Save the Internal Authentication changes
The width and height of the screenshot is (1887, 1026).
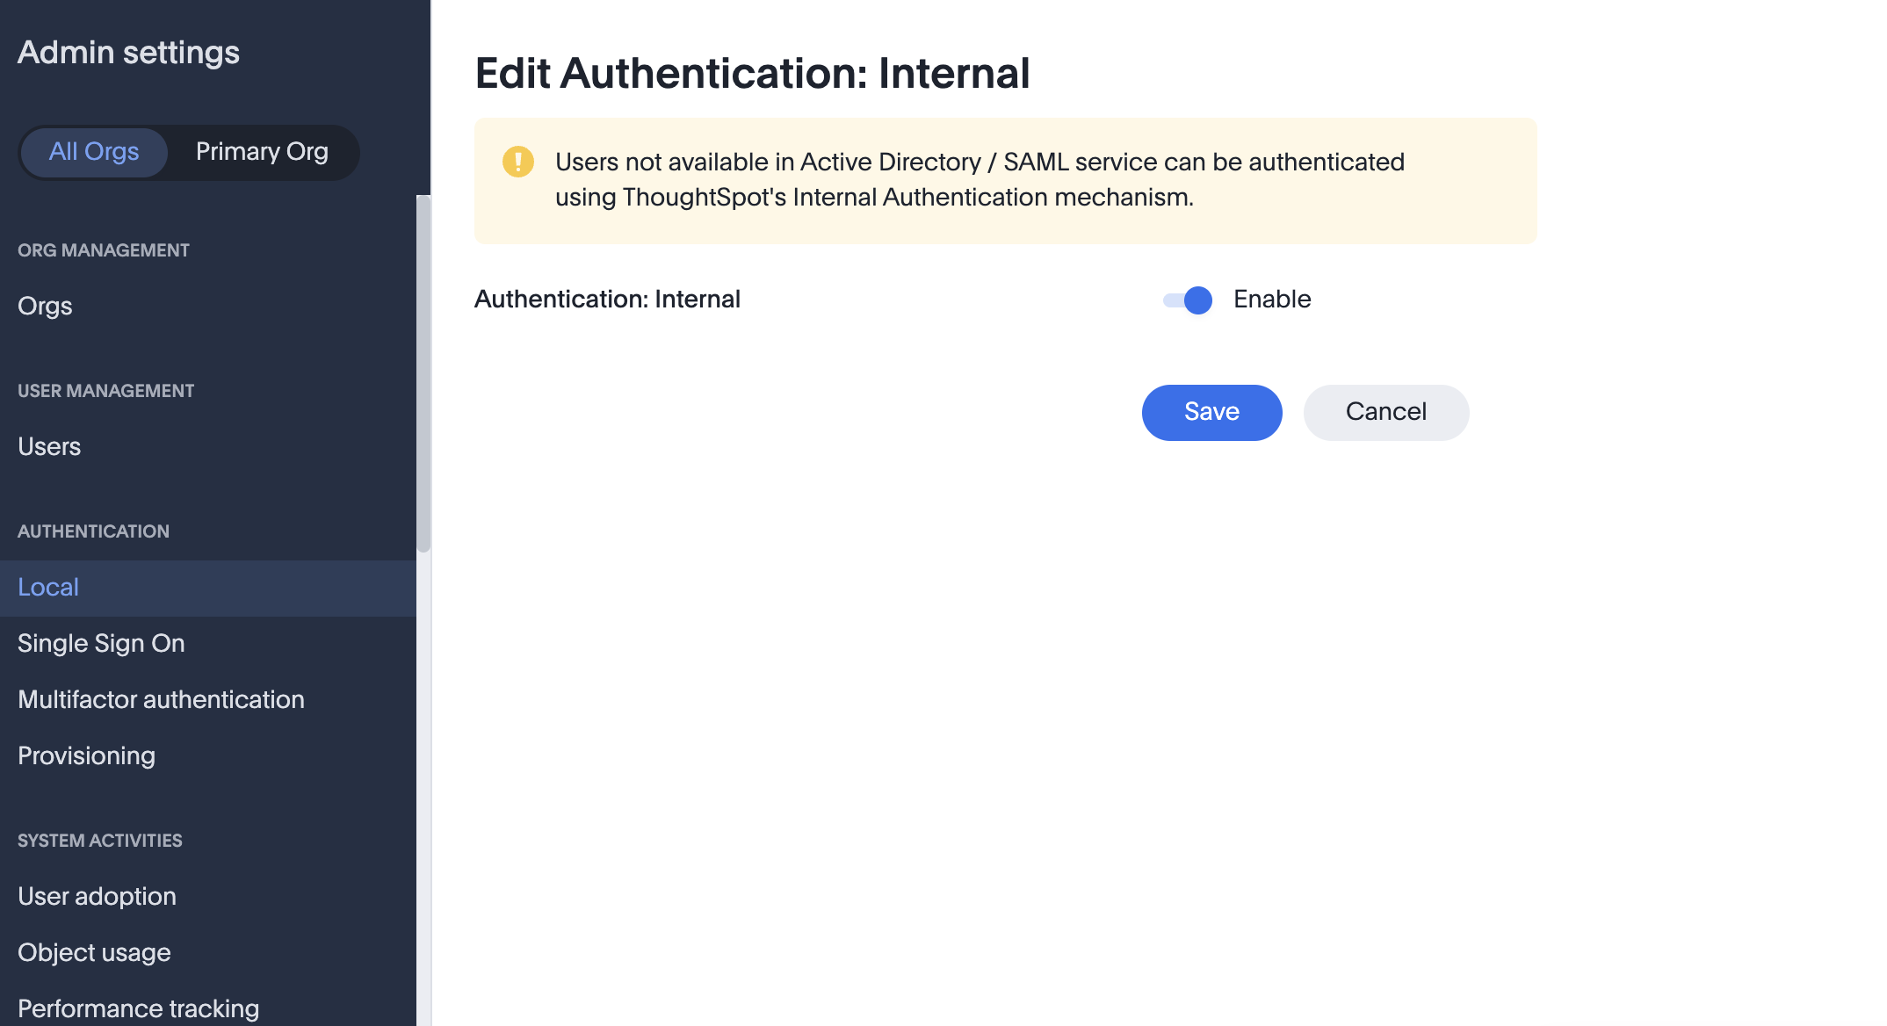point(1211,412)
